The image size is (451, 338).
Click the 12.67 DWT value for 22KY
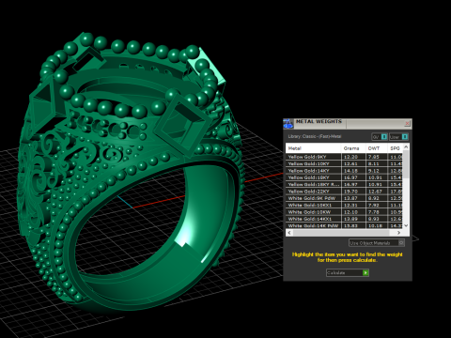[x=375, y=192]
